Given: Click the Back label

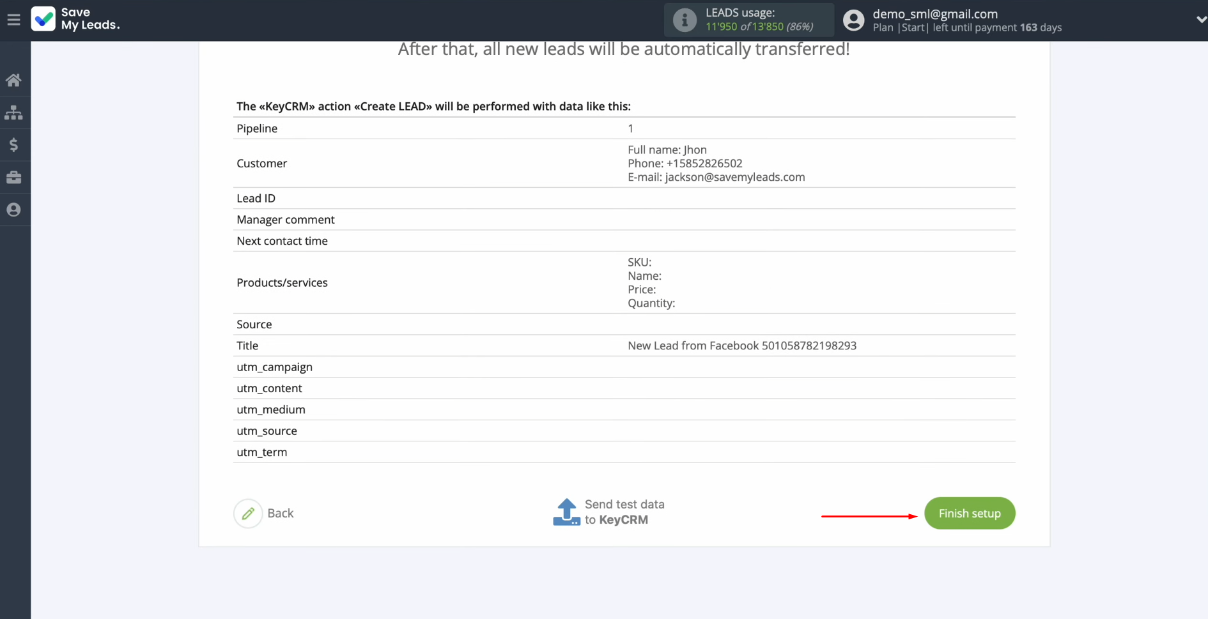Looking at the screenshot, I should pos(280,513).
